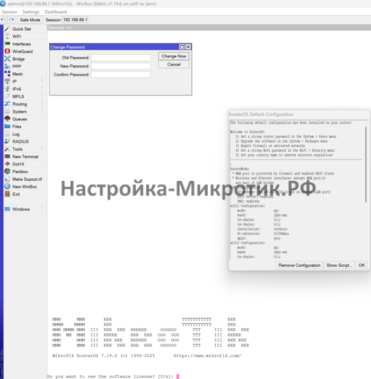Screen dimensions: 371x379
Task: Select the Terminal <3> title bar
Action: (x=209, y=28)
